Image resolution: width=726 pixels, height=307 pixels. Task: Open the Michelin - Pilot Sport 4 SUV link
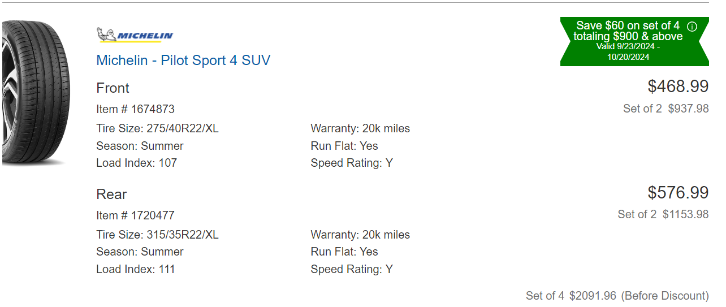(183, 60)
